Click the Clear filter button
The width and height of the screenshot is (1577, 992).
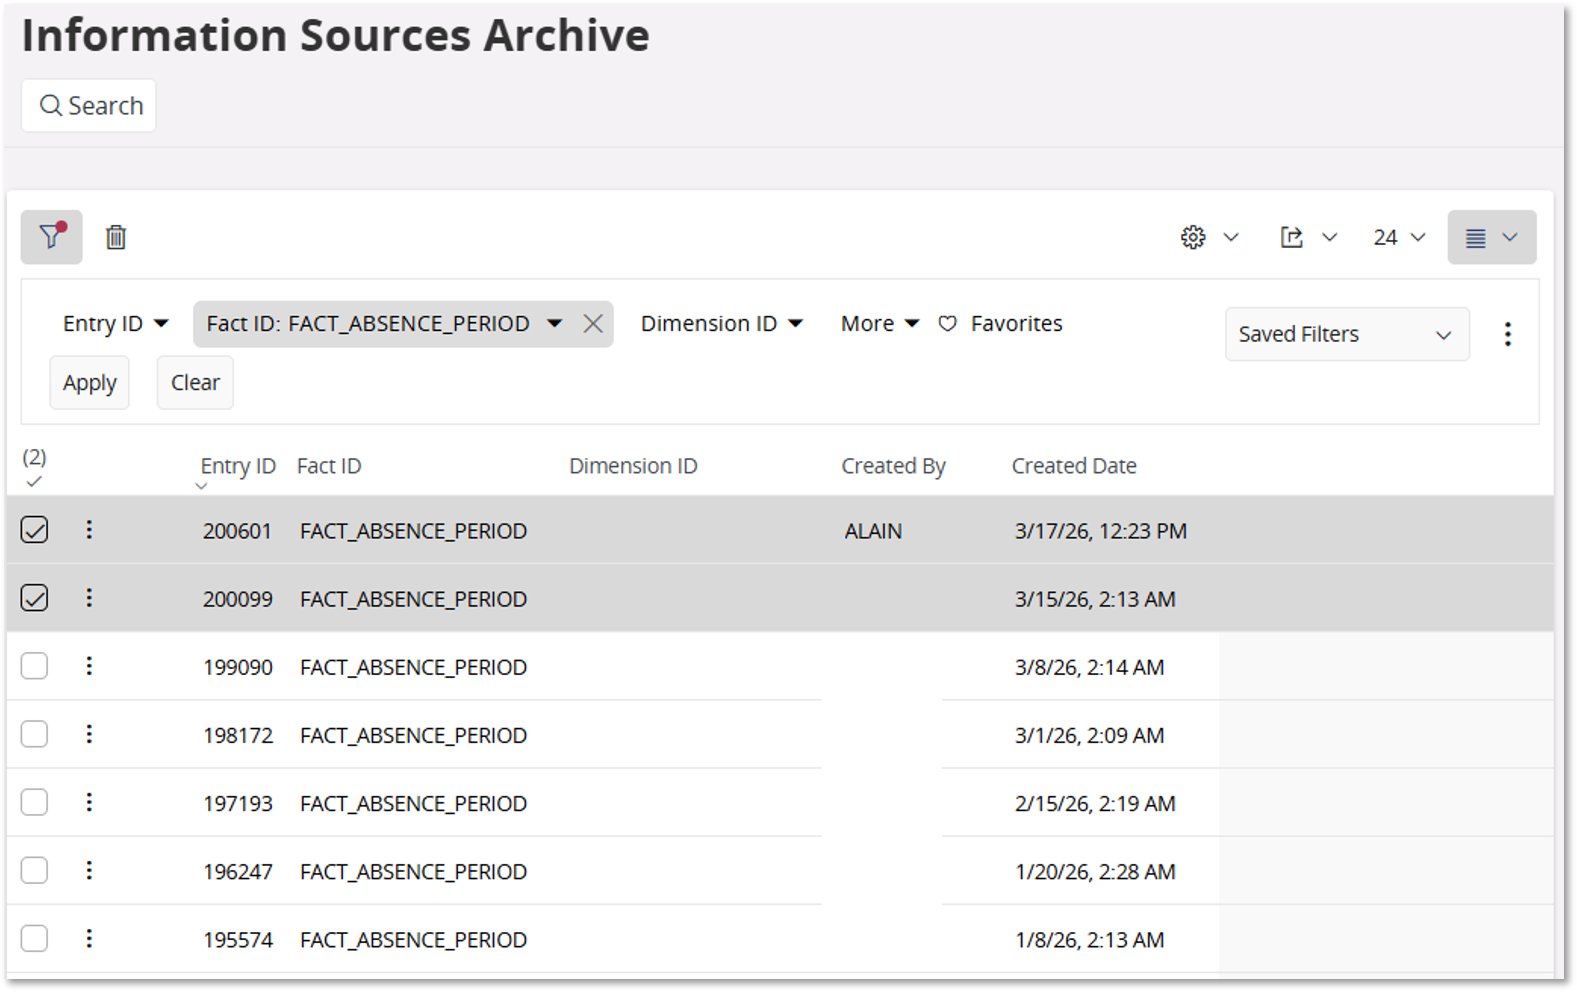[195, 382]
